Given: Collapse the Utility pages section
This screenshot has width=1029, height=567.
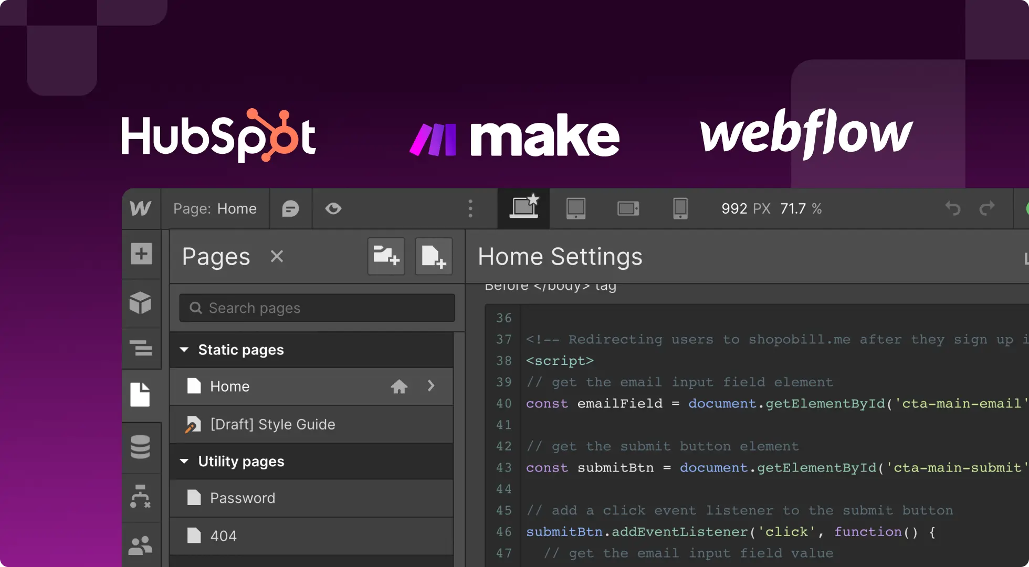Looking at the screenshot, I should coord(184,461).
